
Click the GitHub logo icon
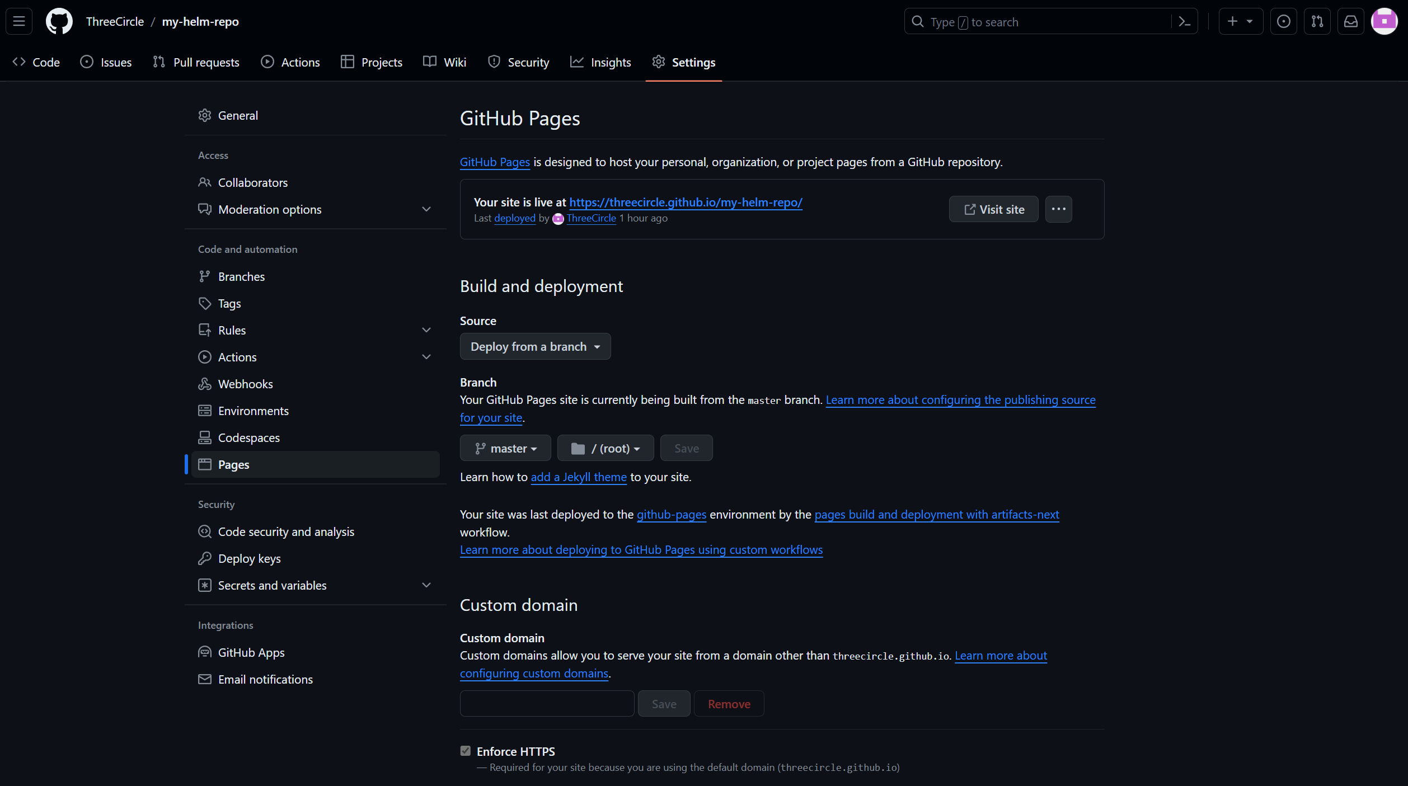coord(59,22)
